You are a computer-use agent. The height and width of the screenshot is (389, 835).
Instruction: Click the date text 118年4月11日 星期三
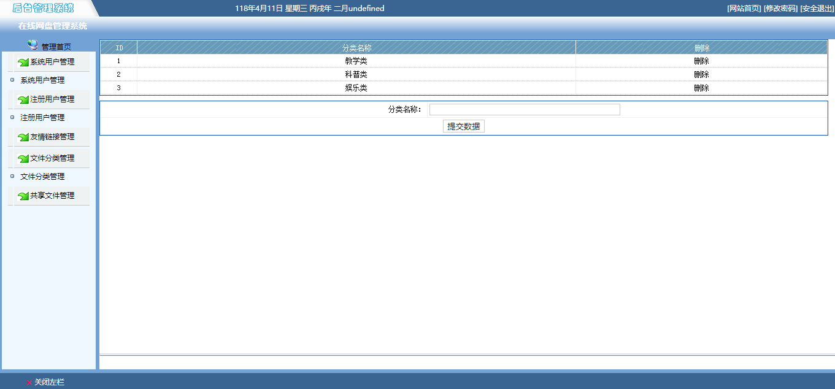tap(271, 9)
